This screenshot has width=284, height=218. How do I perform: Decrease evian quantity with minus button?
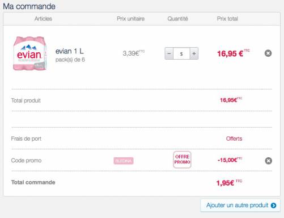pos(169,53)
